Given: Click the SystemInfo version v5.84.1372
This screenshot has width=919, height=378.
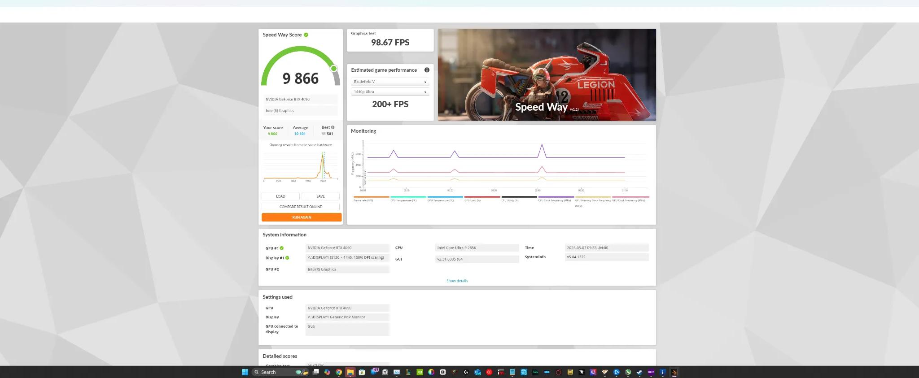Looking at the screenshot, I should pos(607,257).
